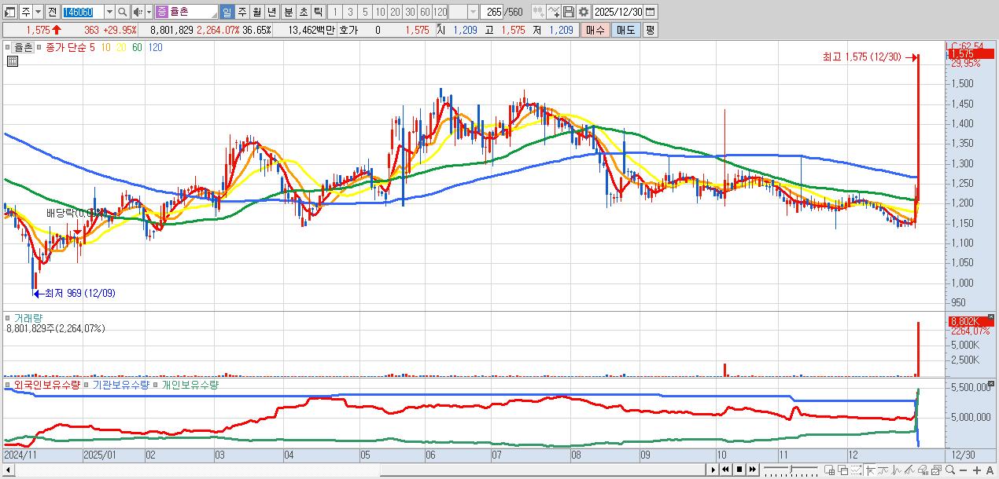Image resolution: width=999 pixels, height=479 pixels.
Task: Click the dotted range arrows icon at bottom
Action: [856, 470]
